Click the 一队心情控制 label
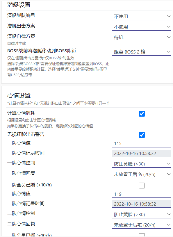Screen dimensions: 173x237 [21, 163]
